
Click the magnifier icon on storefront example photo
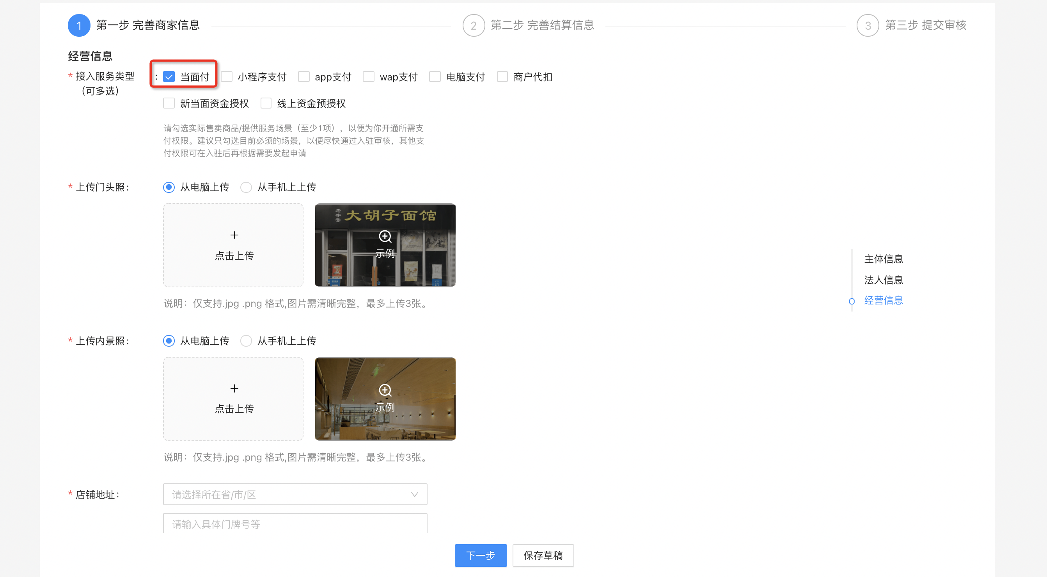(x=385, y=236)
